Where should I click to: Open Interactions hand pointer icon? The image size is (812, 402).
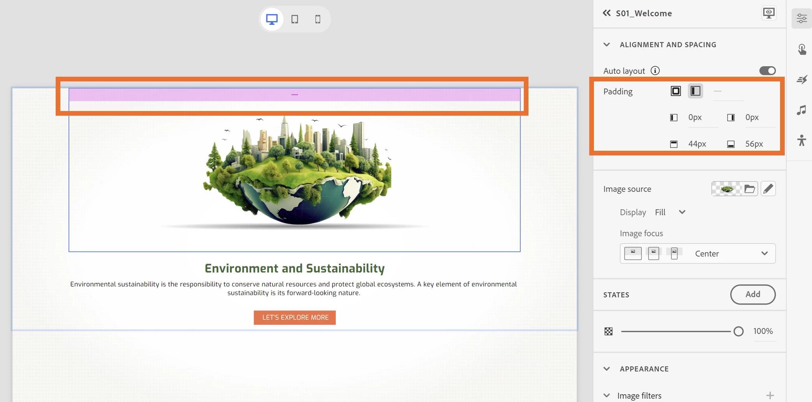801,49
